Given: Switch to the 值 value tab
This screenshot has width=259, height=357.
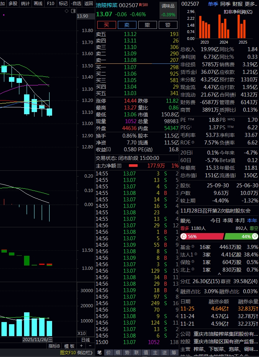Looking at the screenshot, I should pos(146,352).
